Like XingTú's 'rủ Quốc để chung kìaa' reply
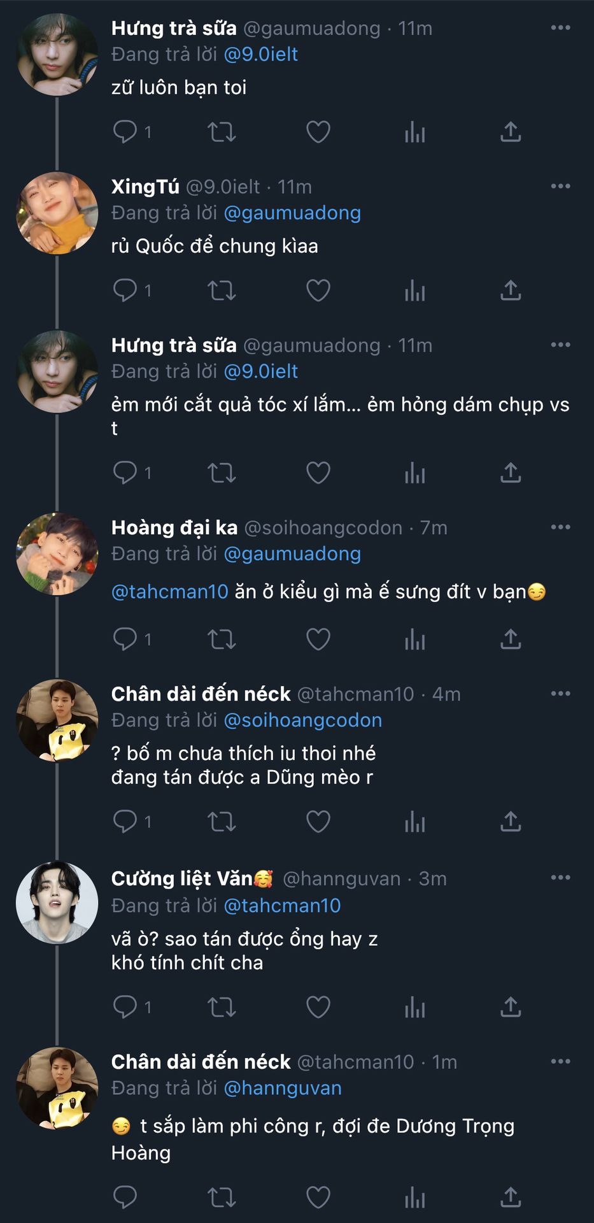Screen dimensions: 594x1223 point(318,290)
